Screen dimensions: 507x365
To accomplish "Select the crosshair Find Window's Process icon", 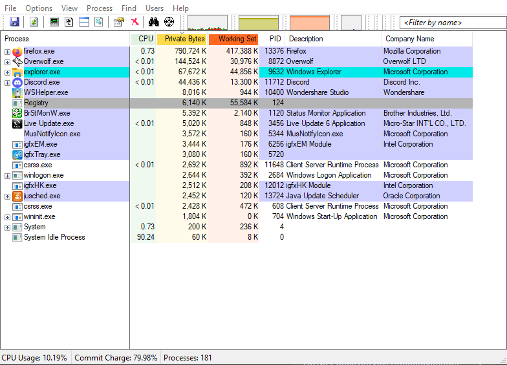I will pos(169,22).
